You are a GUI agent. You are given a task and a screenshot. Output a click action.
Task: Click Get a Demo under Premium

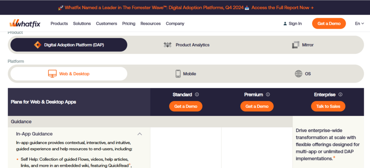click(257, 106)
